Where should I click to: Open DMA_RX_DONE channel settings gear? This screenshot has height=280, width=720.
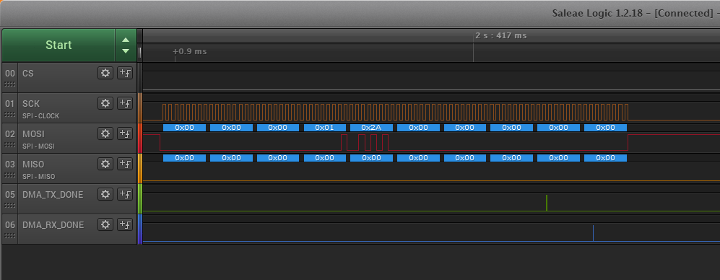(x=105, y=224)
